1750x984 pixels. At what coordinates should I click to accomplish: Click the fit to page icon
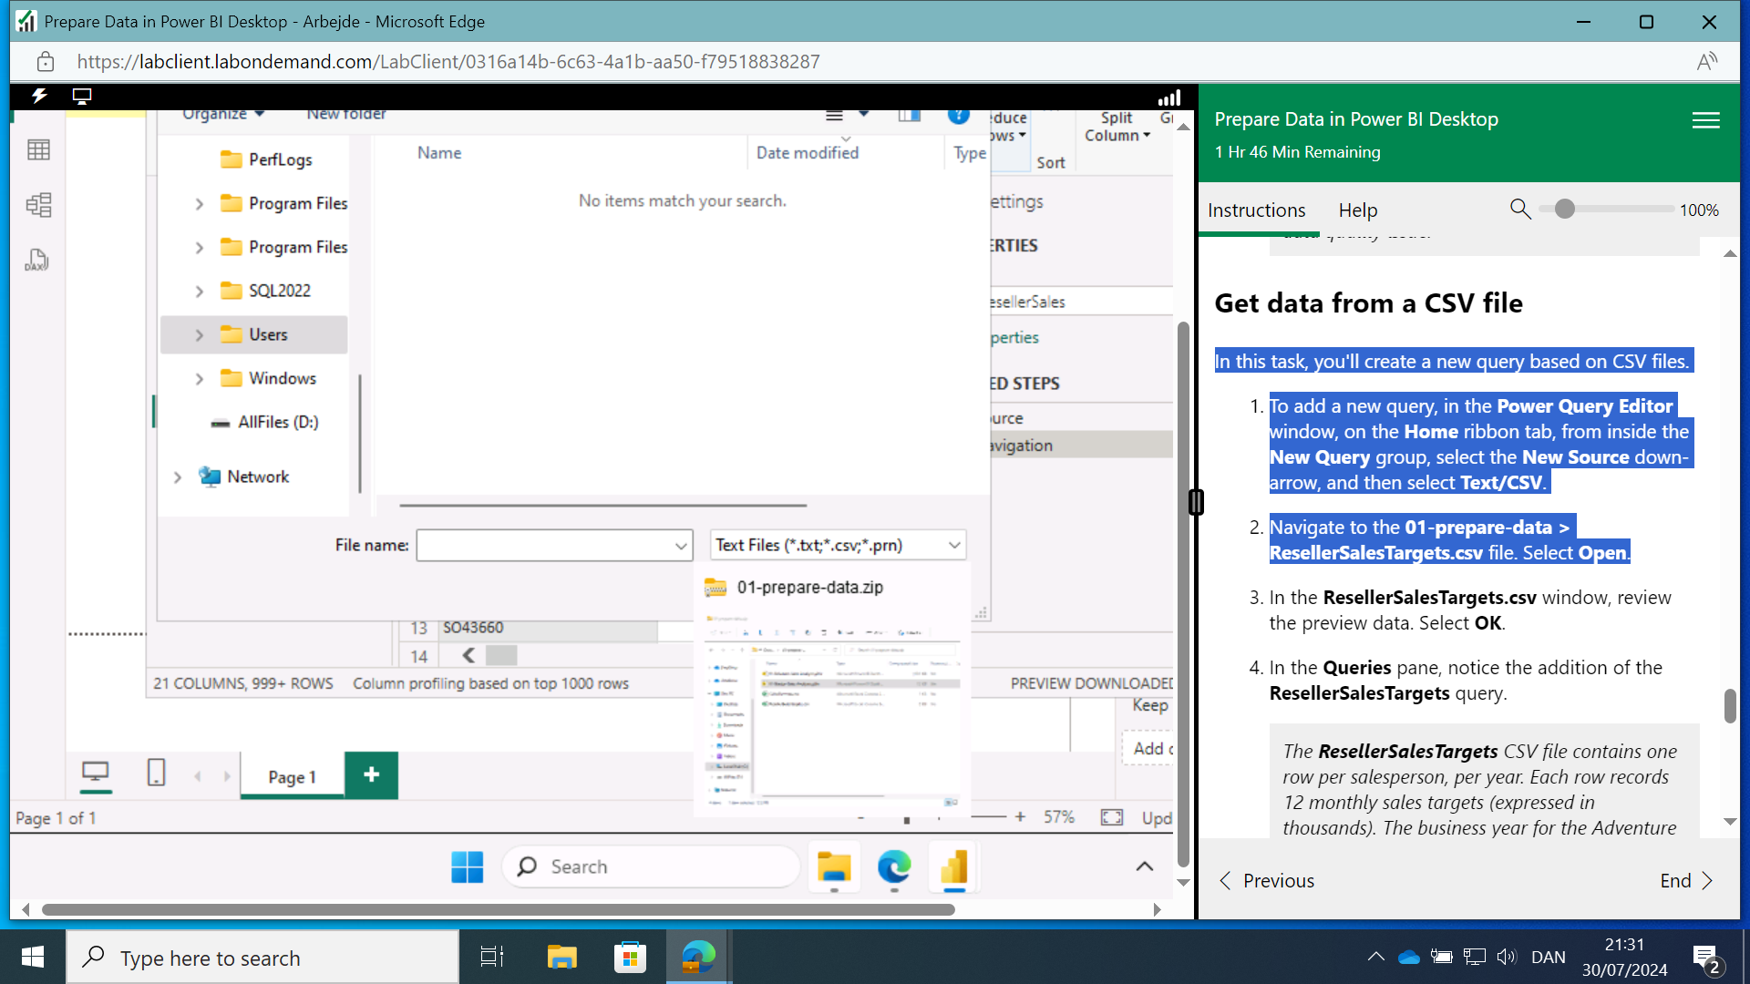point(1111,817)
